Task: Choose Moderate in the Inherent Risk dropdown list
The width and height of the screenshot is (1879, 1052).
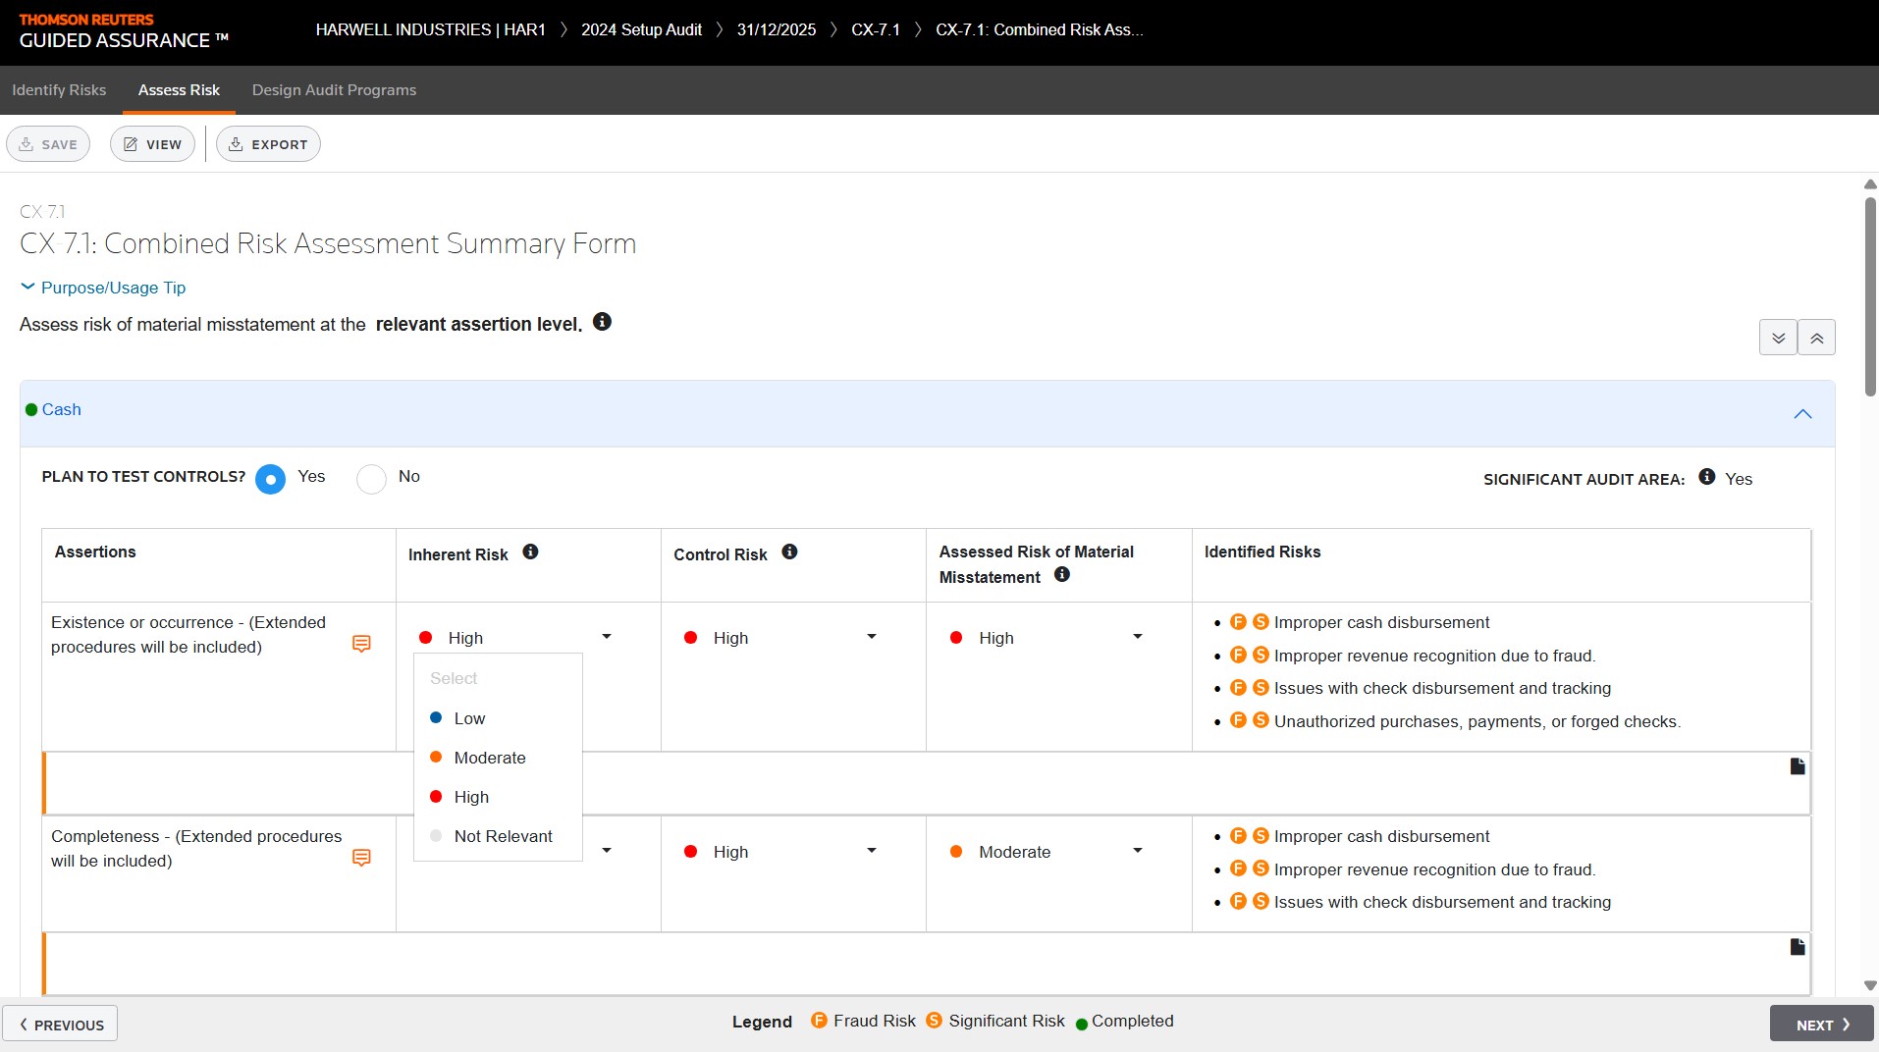Action: click(490, 758)
